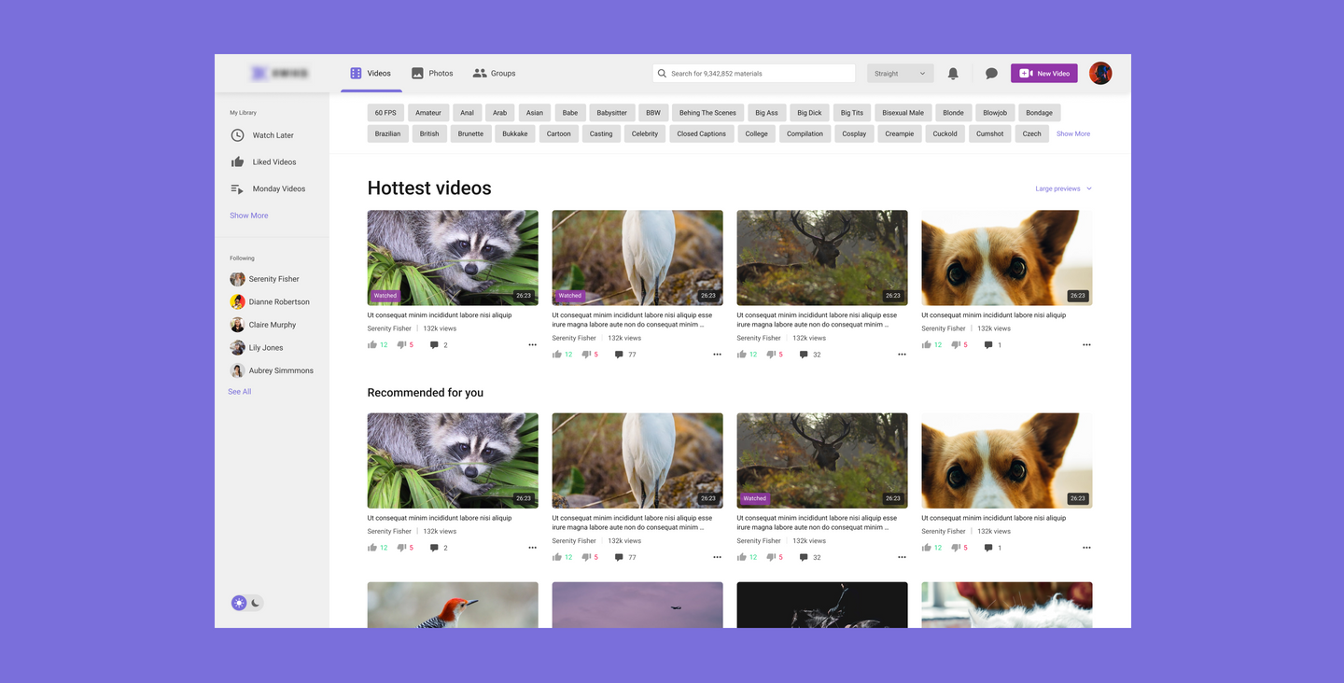Open the Straight filter dropdown
Screen dimensions: 1344x683
[900, 74]
